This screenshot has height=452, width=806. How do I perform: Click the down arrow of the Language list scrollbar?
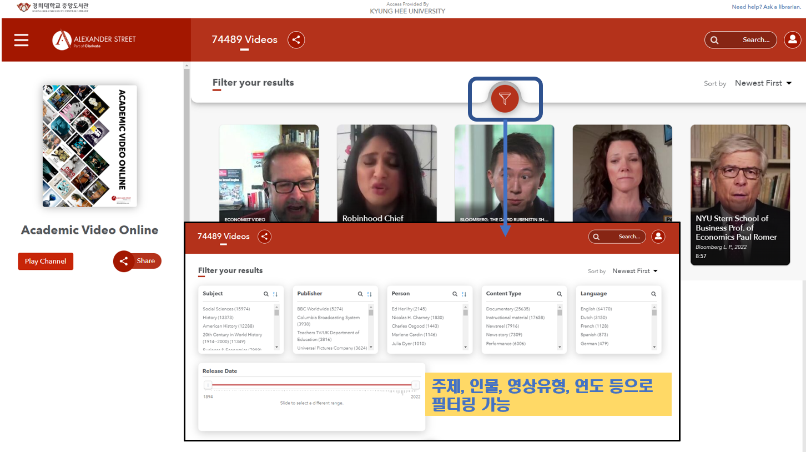pos(654,347)
